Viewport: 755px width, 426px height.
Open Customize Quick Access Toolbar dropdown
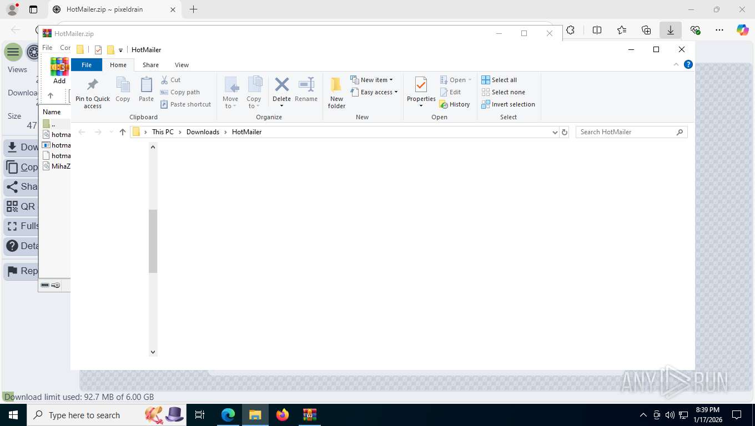[x=120, y=50]
